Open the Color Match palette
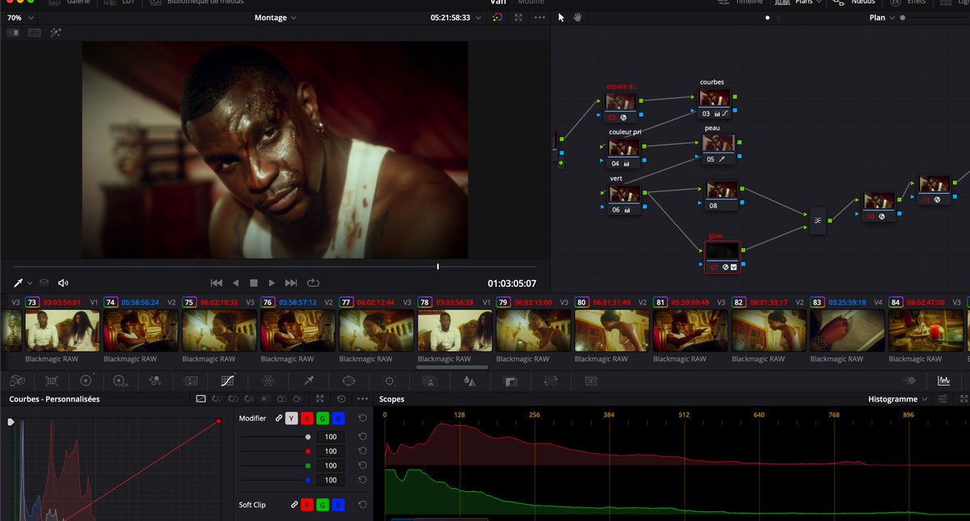The image size is (970, 521). point(51,380)
